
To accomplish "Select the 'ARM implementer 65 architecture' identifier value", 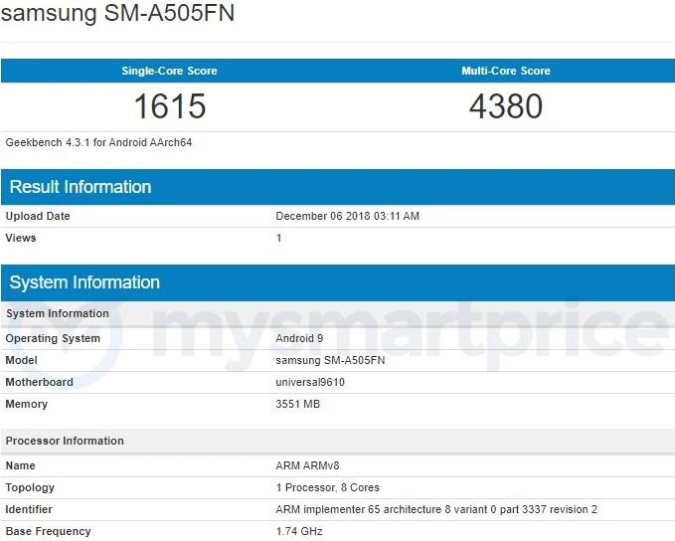I will pyautogui.click(x=436, y=509).
